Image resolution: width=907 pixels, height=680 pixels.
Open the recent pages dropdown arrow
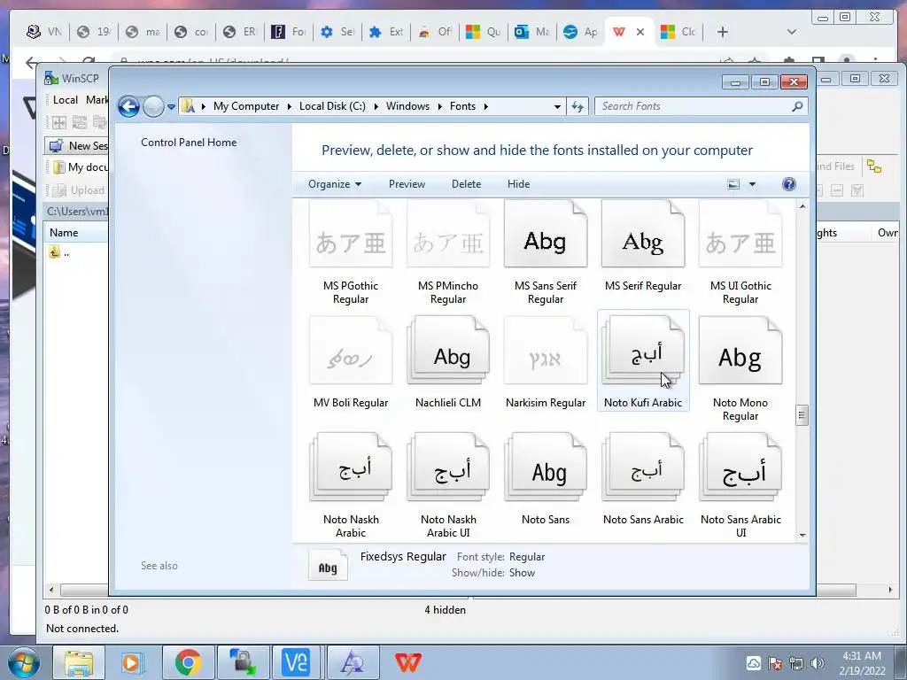(171, 107)
